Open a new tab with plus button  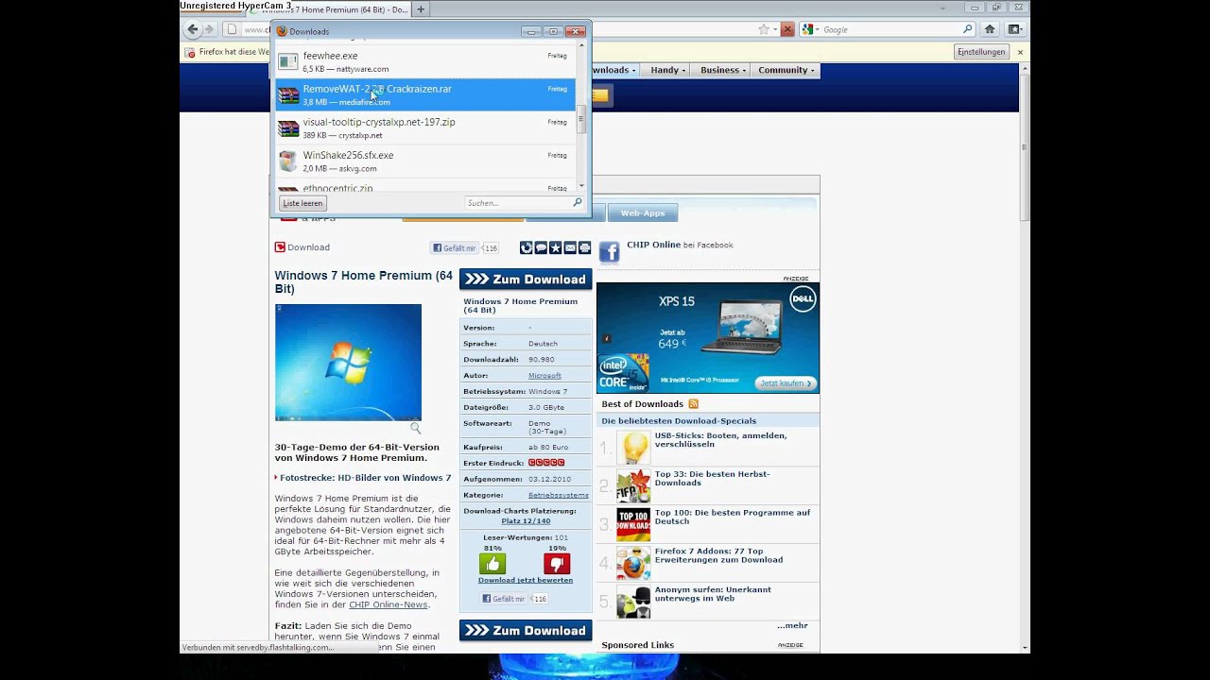tap(421, 9)
